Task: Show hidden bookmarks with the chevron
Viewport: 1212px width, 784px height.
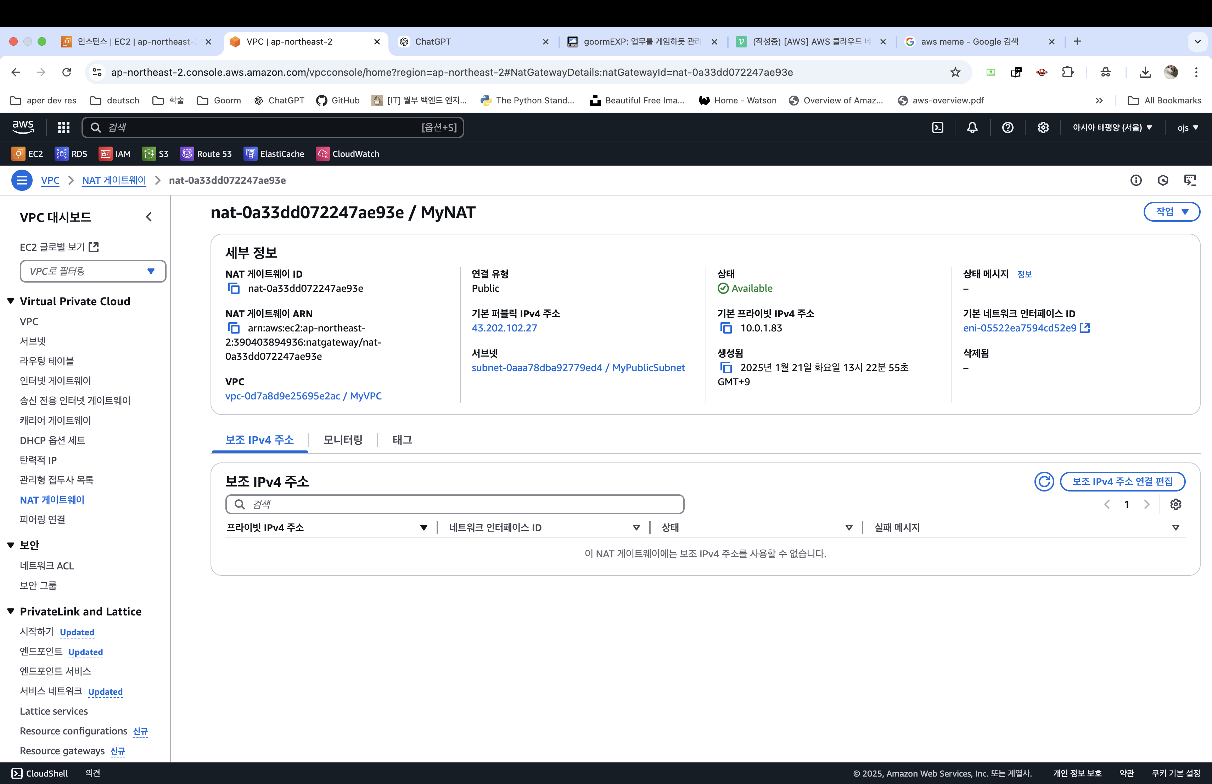Action: tap(1099, 101)
